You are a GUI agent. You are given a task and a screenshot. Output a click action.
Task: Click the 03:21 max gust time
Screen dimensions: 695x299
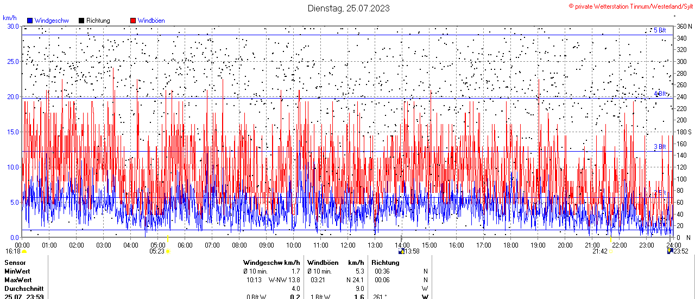click(x=319, y=279)
